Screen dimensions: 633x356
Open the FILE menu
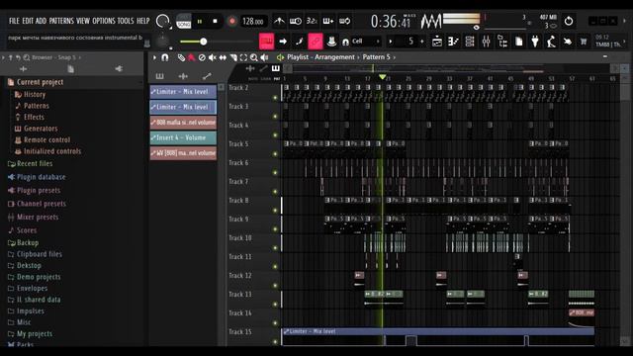click(14, 21)
